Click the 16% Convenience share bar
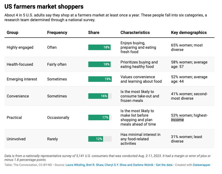The width and height of the screenshot is (222, 174). [x=98, y=96]
